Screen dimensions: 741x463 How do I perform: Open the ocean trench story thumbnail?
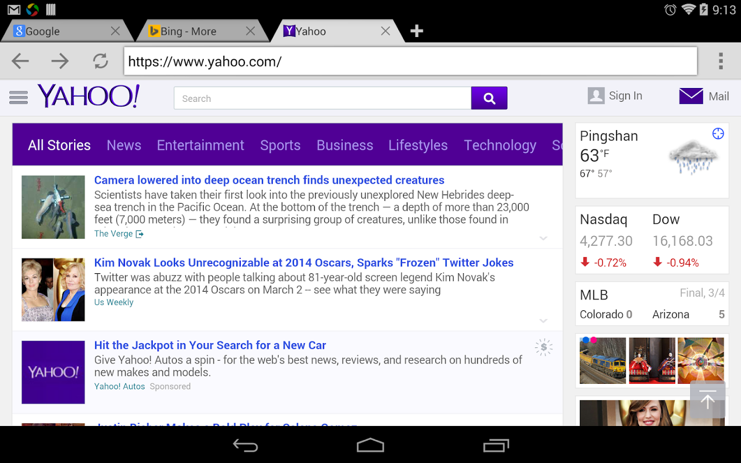click(x=53, y=207)
